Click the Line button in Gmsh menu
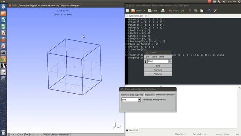 tap(158, 66)
